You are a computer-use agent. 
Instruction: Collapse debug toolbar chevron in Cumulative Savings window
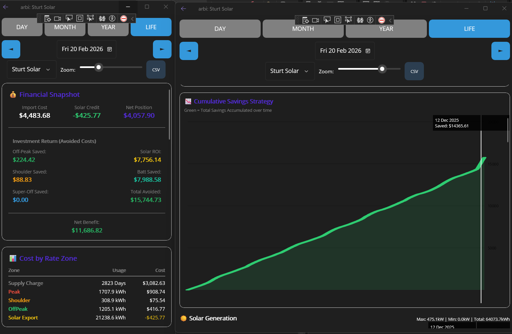coord(390,20)
